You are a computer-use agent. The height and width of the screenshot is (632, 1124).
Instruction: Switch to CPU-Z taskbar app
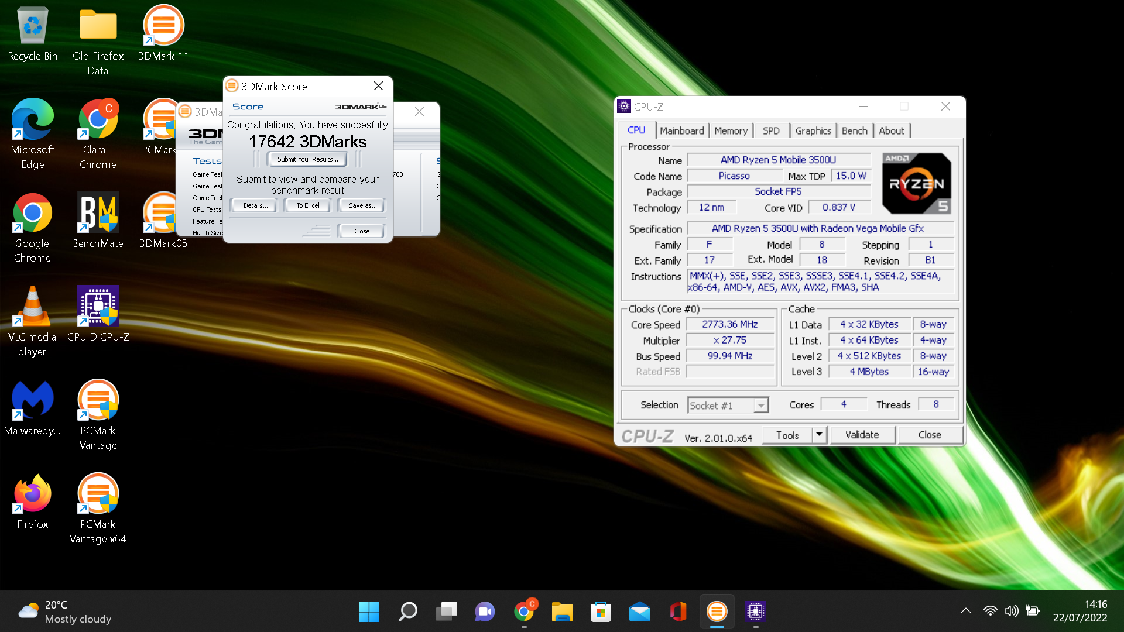755,612
